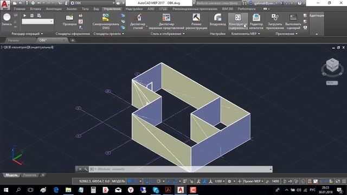
Task: Open Yandex browser from the taskbar
Action: pos(131,190)
